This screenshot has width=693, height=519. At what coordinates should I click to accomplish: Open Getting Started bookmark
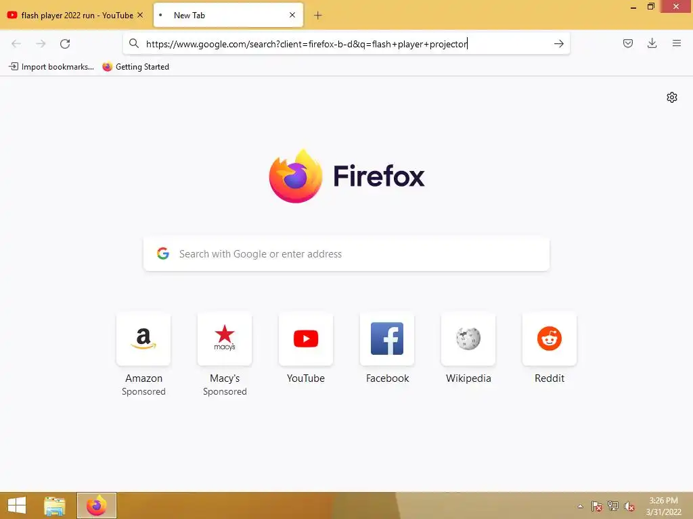(135, 67)
